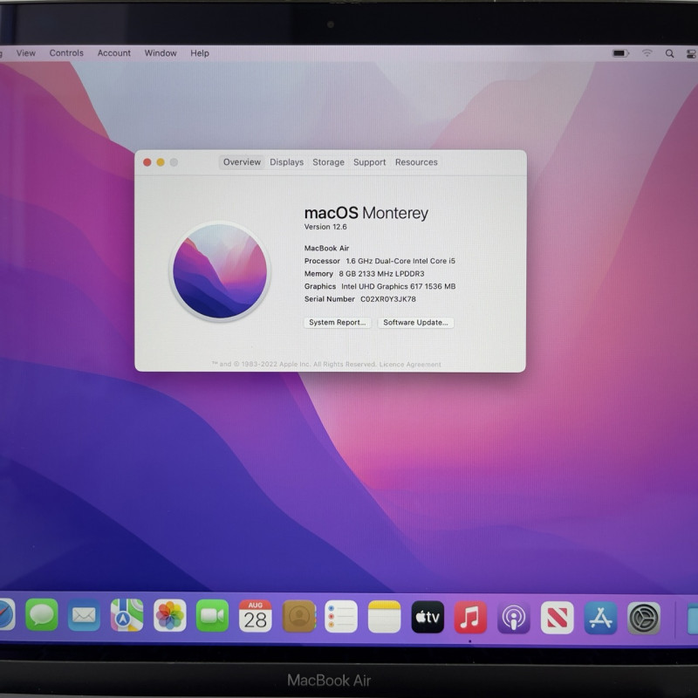Launch Podcasts from the Dock
The image size is (698, 698).
coord(514,618)
